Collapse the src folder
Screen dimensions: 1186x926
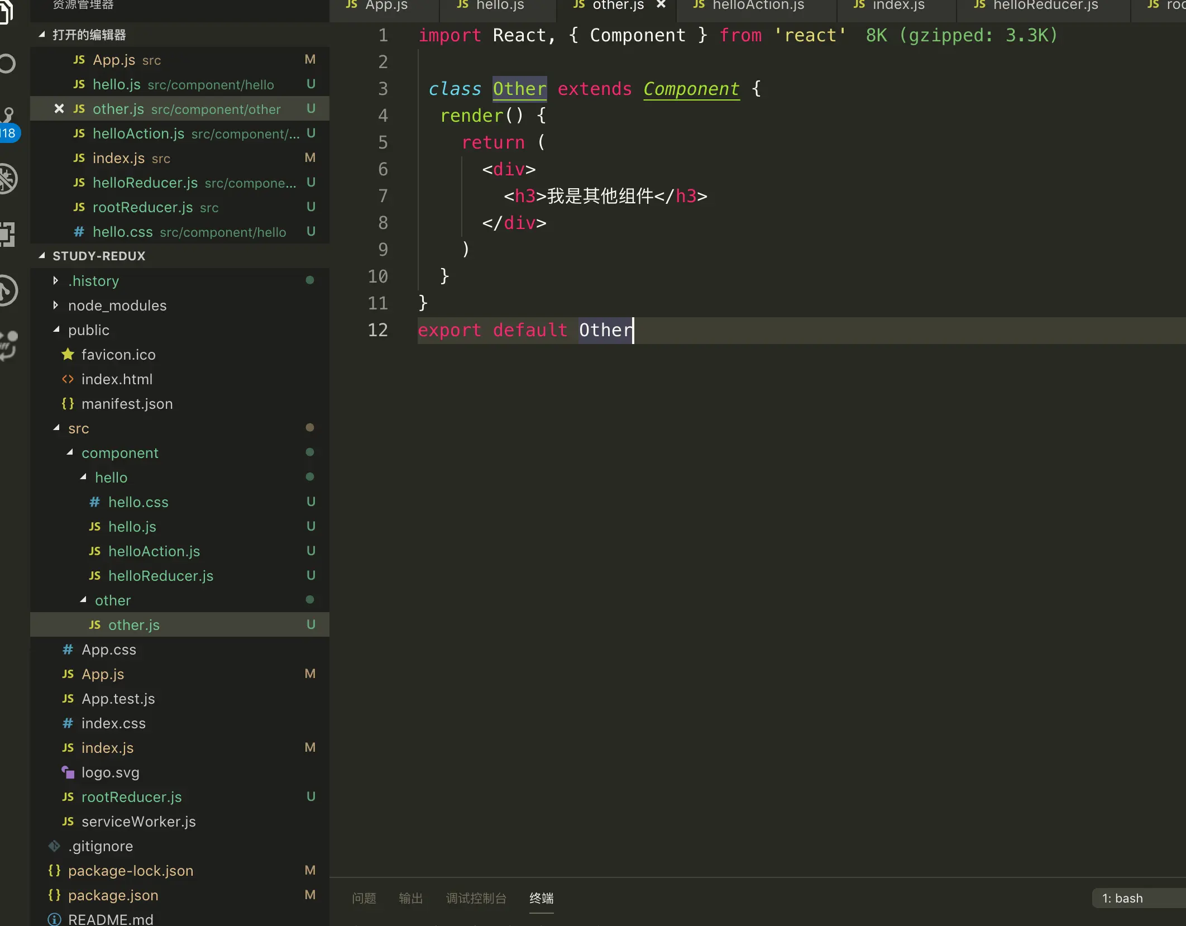pos(180,428)
